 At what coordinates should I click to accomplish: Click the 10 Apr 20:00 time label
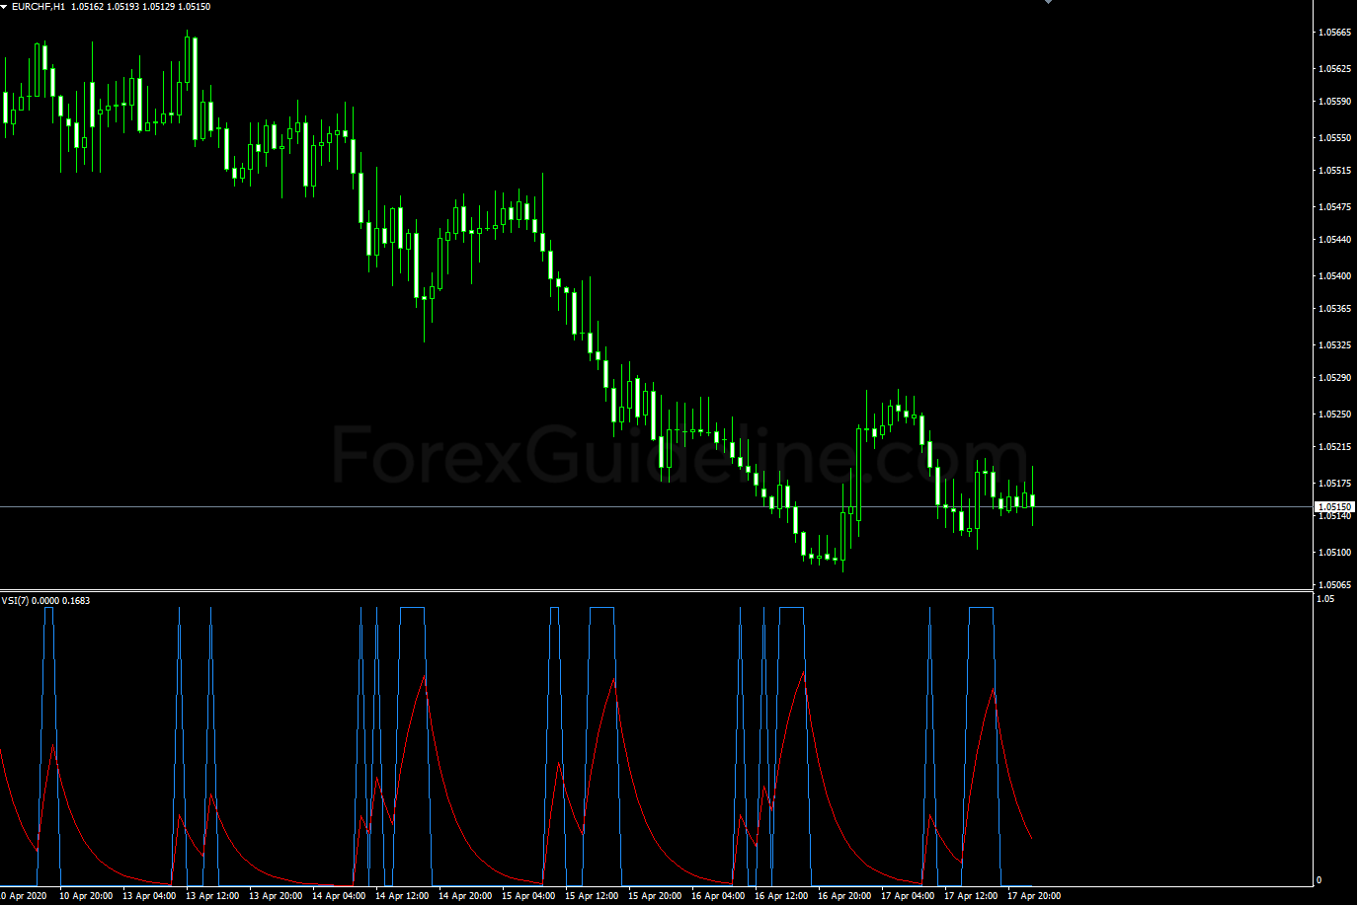tap(86, 896)
